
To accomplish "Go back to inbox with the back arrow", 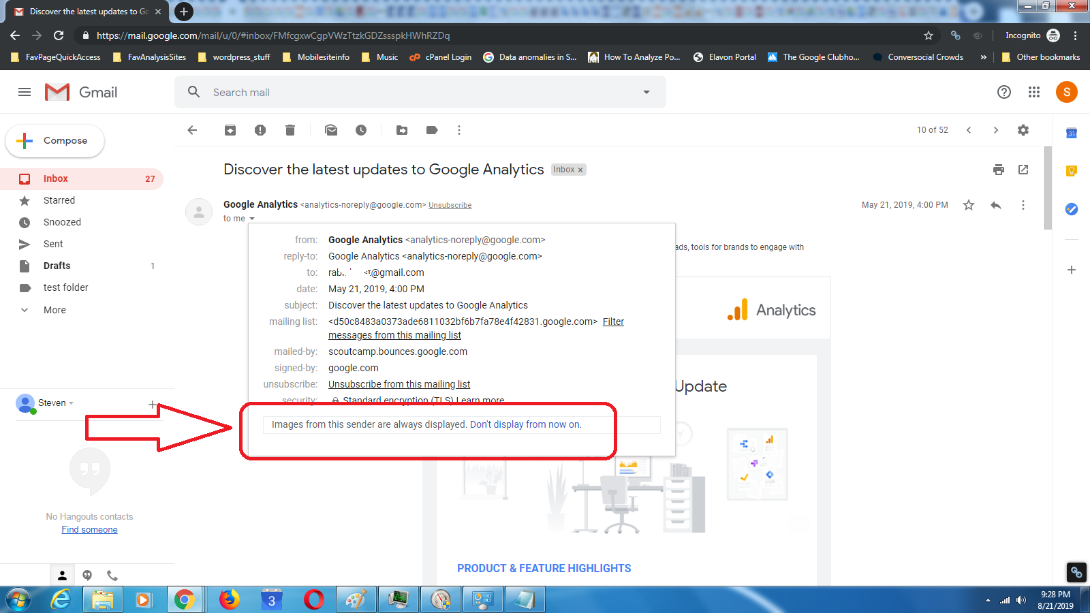I will click(x=192, y=130).
